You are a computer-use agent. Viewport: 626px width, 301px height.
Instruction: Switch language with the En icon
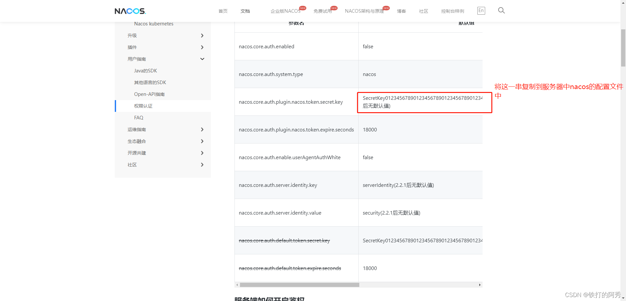481,11
